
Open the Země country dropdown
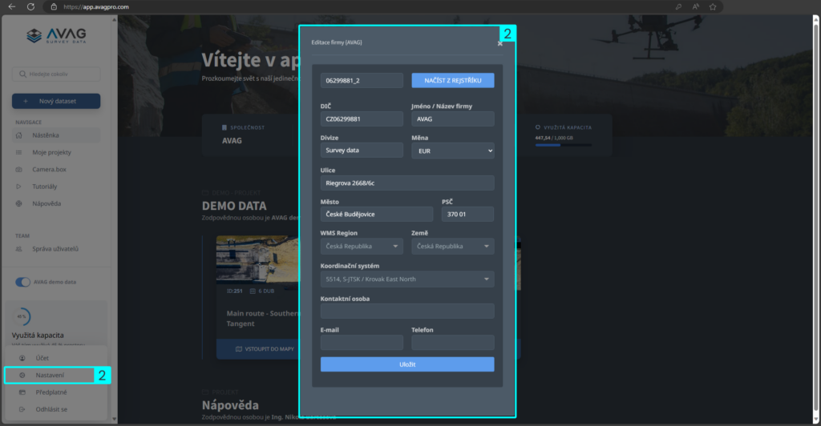point(453,247)
